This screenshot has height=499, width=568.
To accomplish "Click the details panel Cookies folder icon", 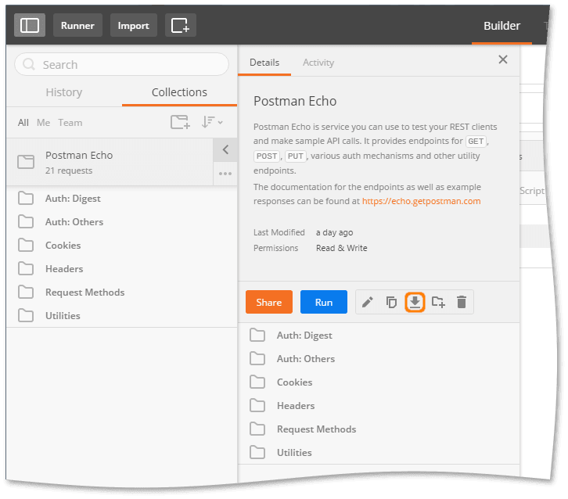I will (257, 382).
